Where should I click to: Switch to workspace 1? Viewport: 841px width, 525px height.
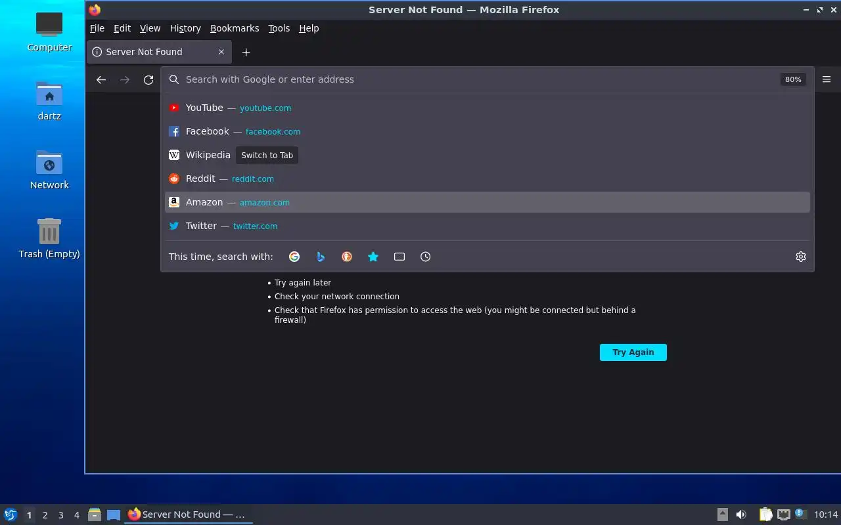[29, 515]
